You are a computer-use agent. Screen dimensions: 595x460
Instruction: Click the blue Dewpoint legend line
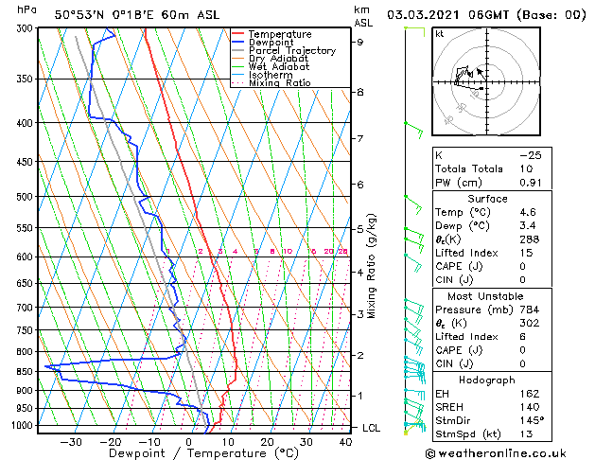237,43
